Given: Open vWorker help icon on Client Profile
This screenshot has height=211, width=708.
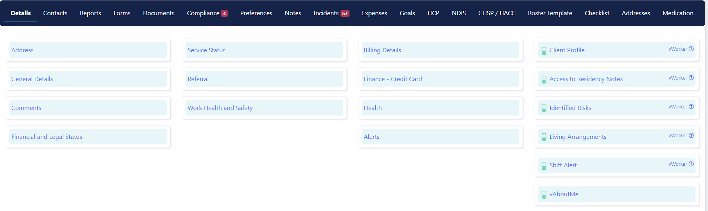Looking at the screenshot, I should tap(691, 49).
